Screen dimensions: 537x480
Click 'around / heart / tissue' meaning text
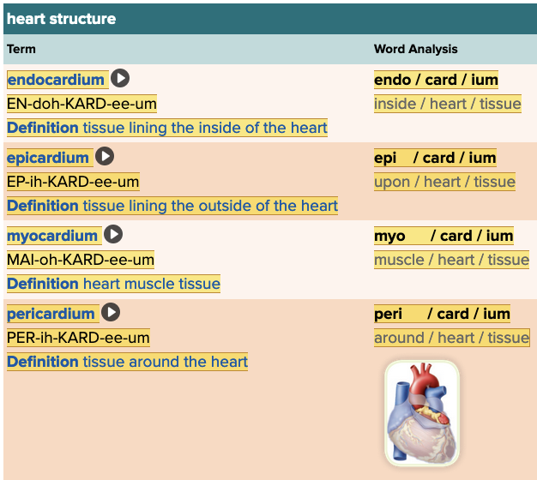[x=451, y=338]
